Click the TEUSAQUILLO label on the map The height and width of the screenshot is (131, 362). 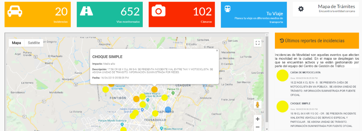click(155, 120)
